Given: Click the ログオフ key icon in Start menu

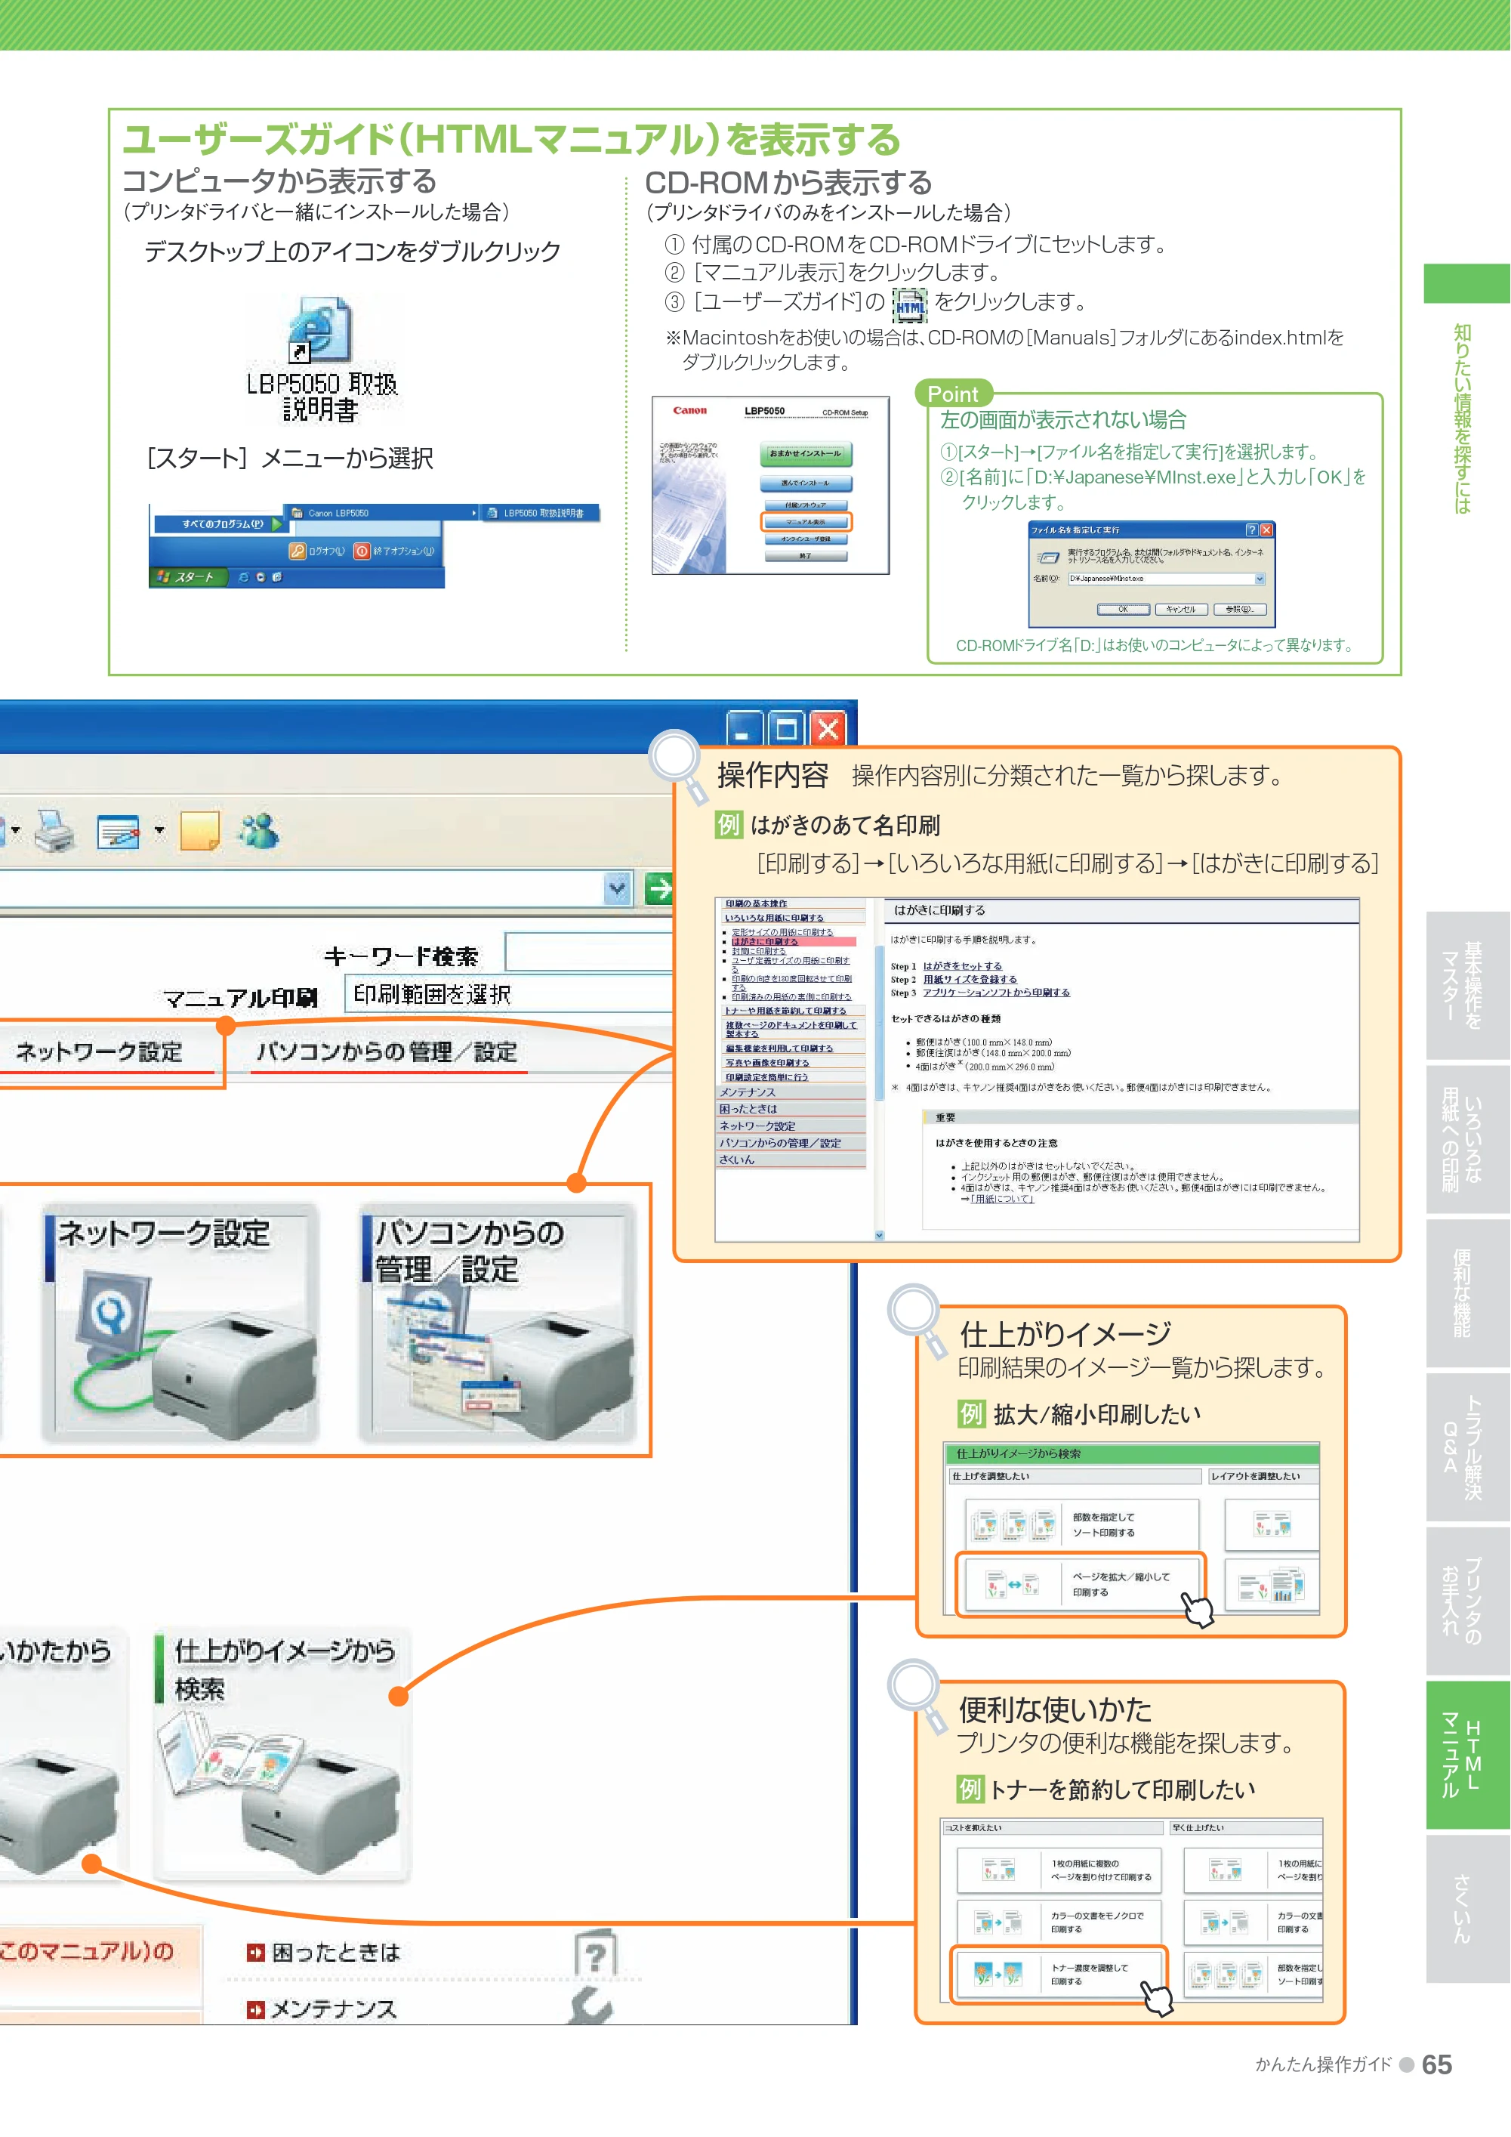Looking at the screenshot, I should 297,551.
